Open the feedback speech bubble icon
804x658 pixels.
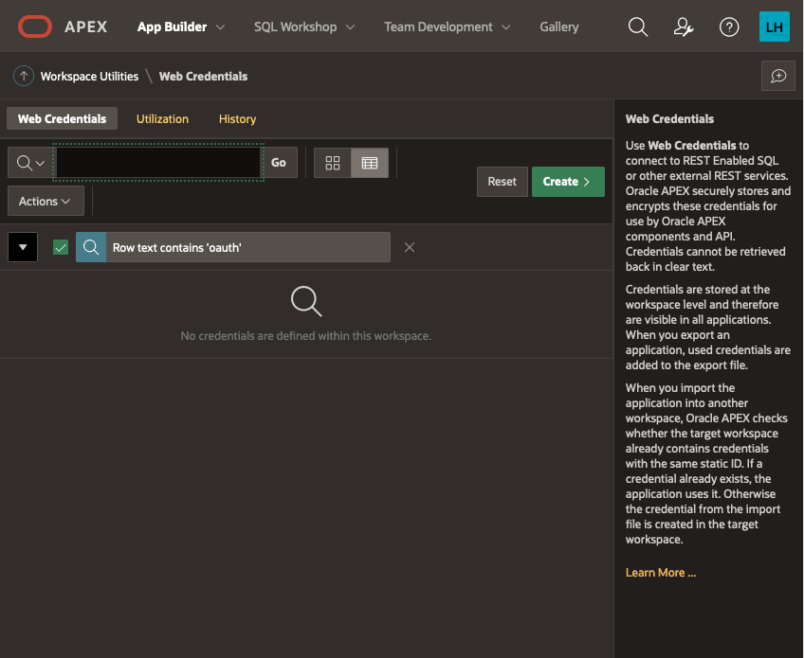pyautogui.click(x=778, y=76)
